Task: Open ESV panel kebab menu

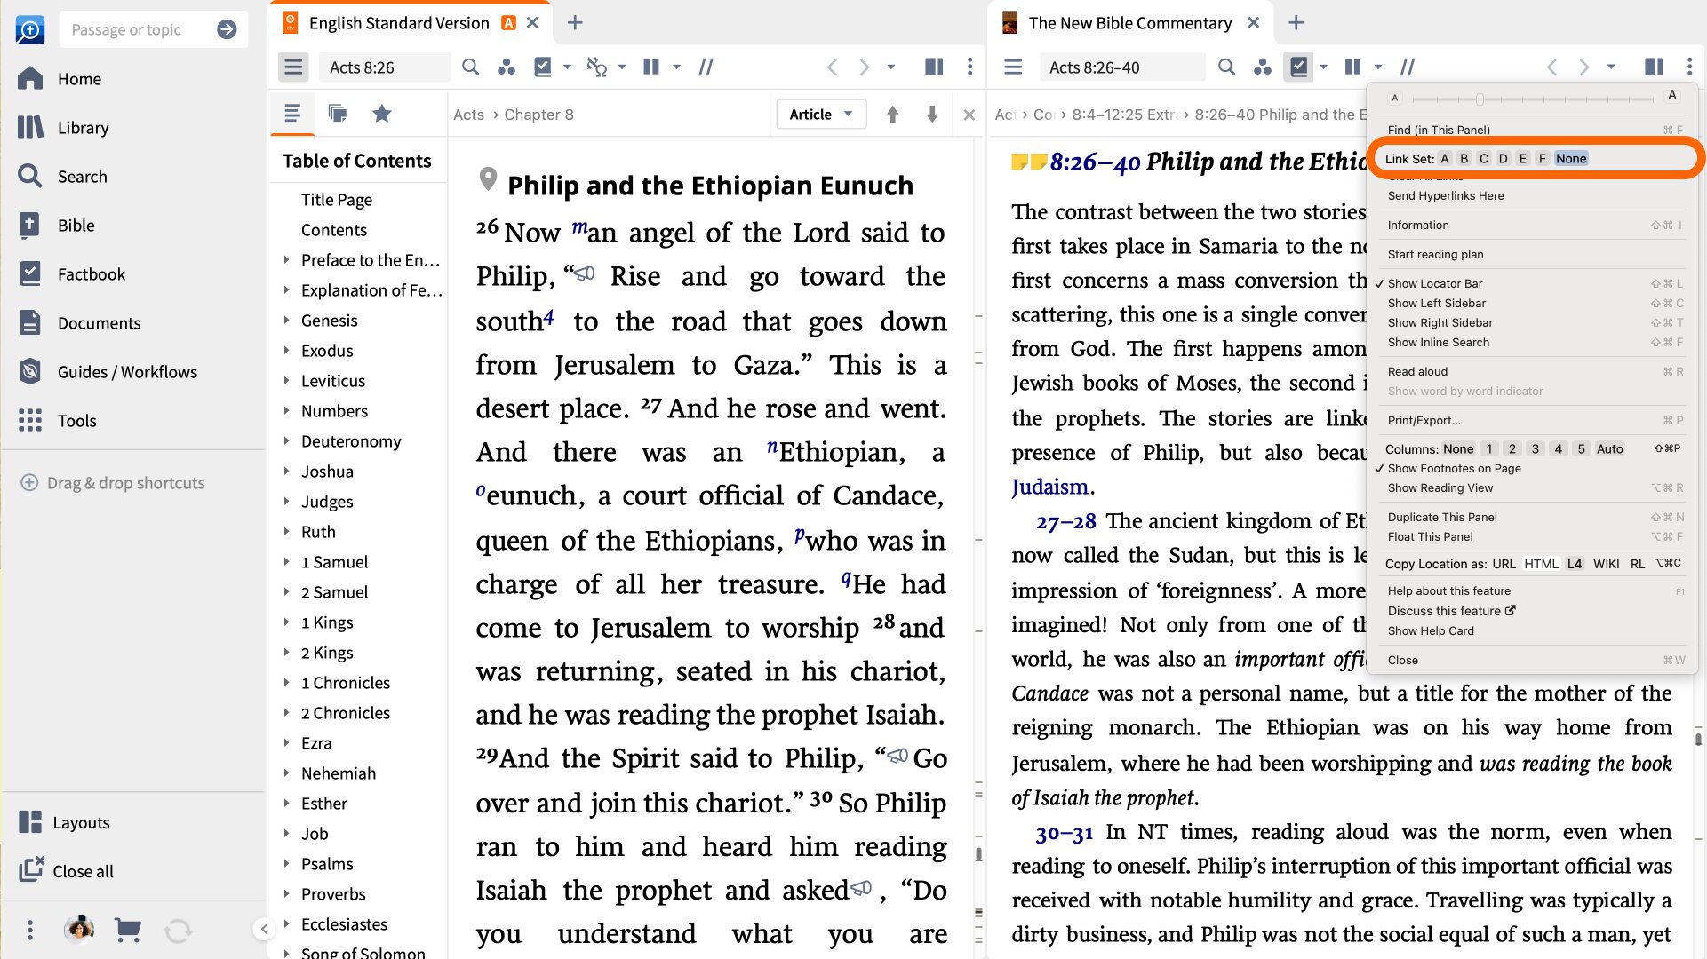Action: click(969, 67)
